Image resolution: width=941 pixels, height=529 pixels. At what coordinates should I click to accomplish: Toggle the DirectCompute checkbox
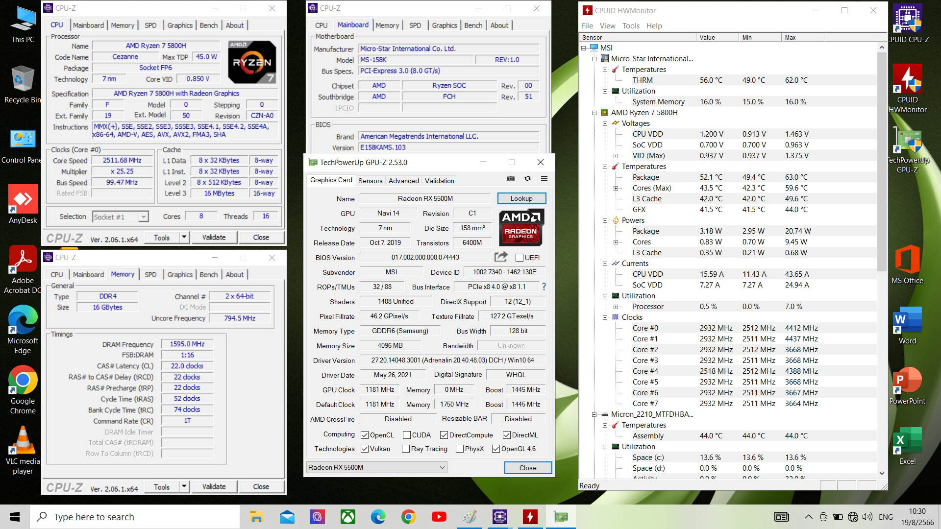click(444, 435)
